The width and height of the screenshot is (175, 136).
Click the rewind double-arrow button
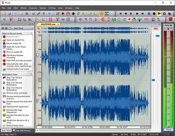click(x=126, y=14)
